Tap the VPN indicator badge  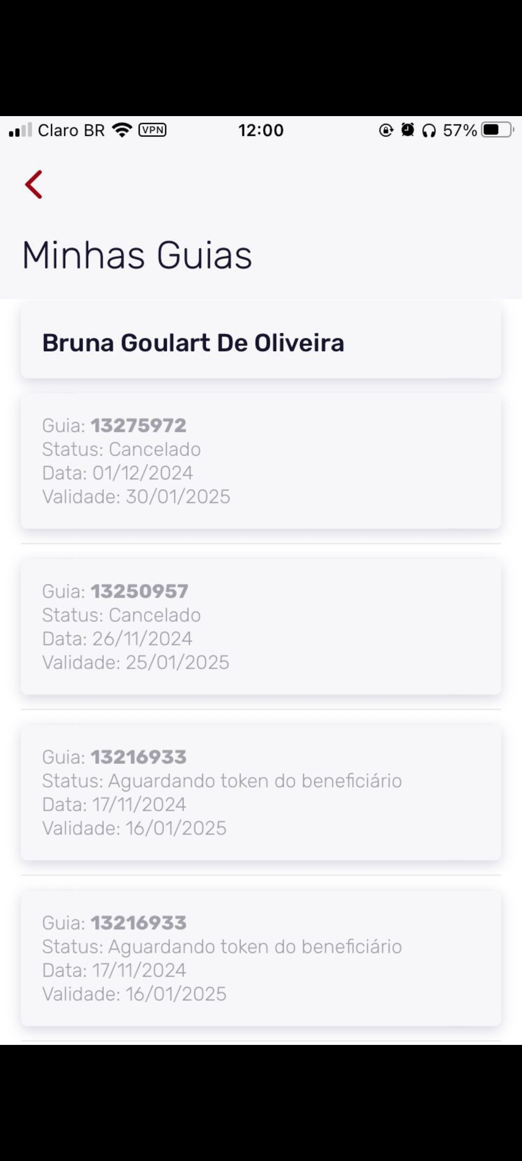coord(152,130)
